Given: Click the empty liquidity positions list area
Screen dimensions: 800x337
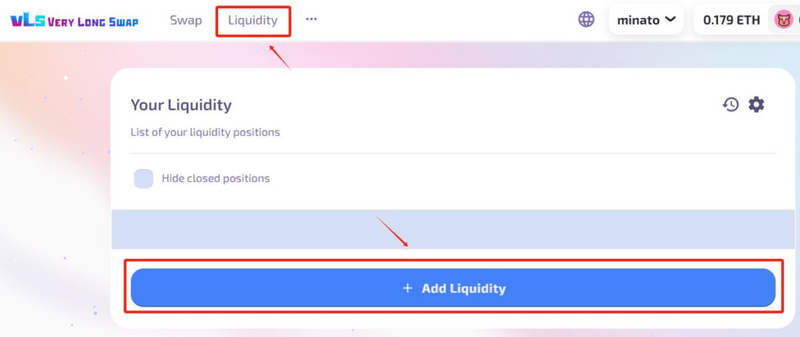Looking at the screenshot, I should (453, 229).
